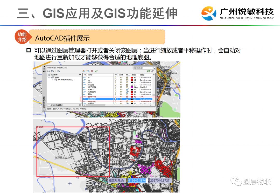The width and height of the screenshot is (280, 194).
Task: Toggle the on/off bulb of 拆迁红线 layer
Action: click(116, 87)
